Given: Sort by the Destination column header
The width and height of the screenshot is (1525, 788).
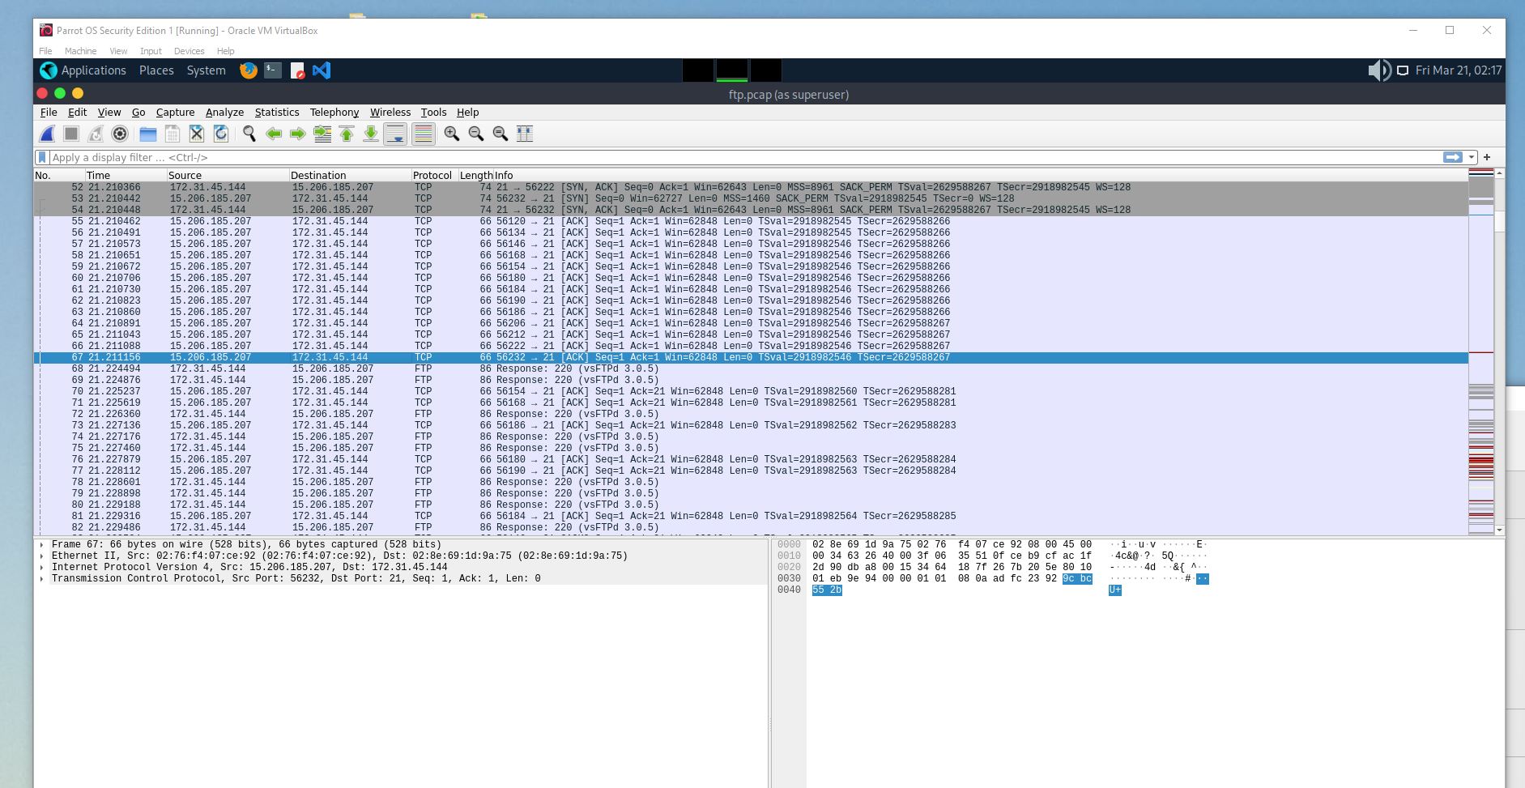Looking at the screenshot, I should click(350, 175).
